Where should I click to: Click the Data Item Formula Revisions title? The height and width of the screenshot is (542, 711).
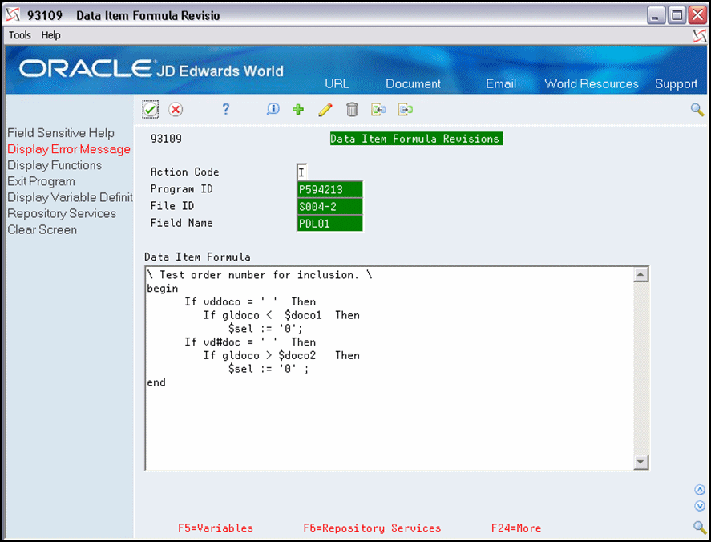coord(416,139)
